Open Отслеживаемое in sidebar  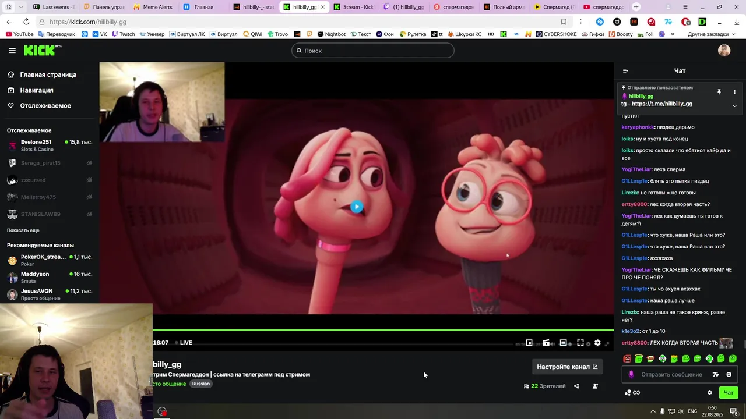pos(39,106)
